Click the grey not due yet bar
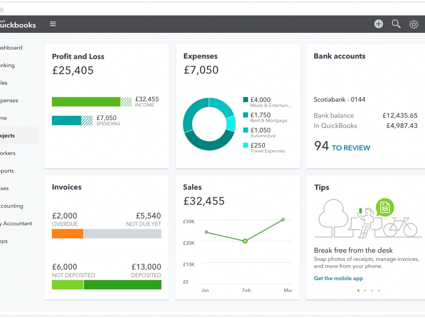This screenshot has width=425, height=318. (122, 234)
